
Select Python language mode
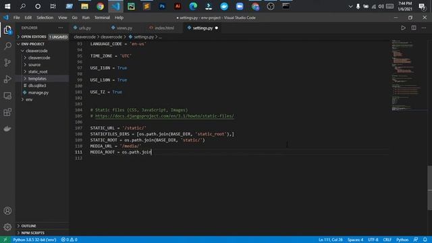(x=402, y=240)
